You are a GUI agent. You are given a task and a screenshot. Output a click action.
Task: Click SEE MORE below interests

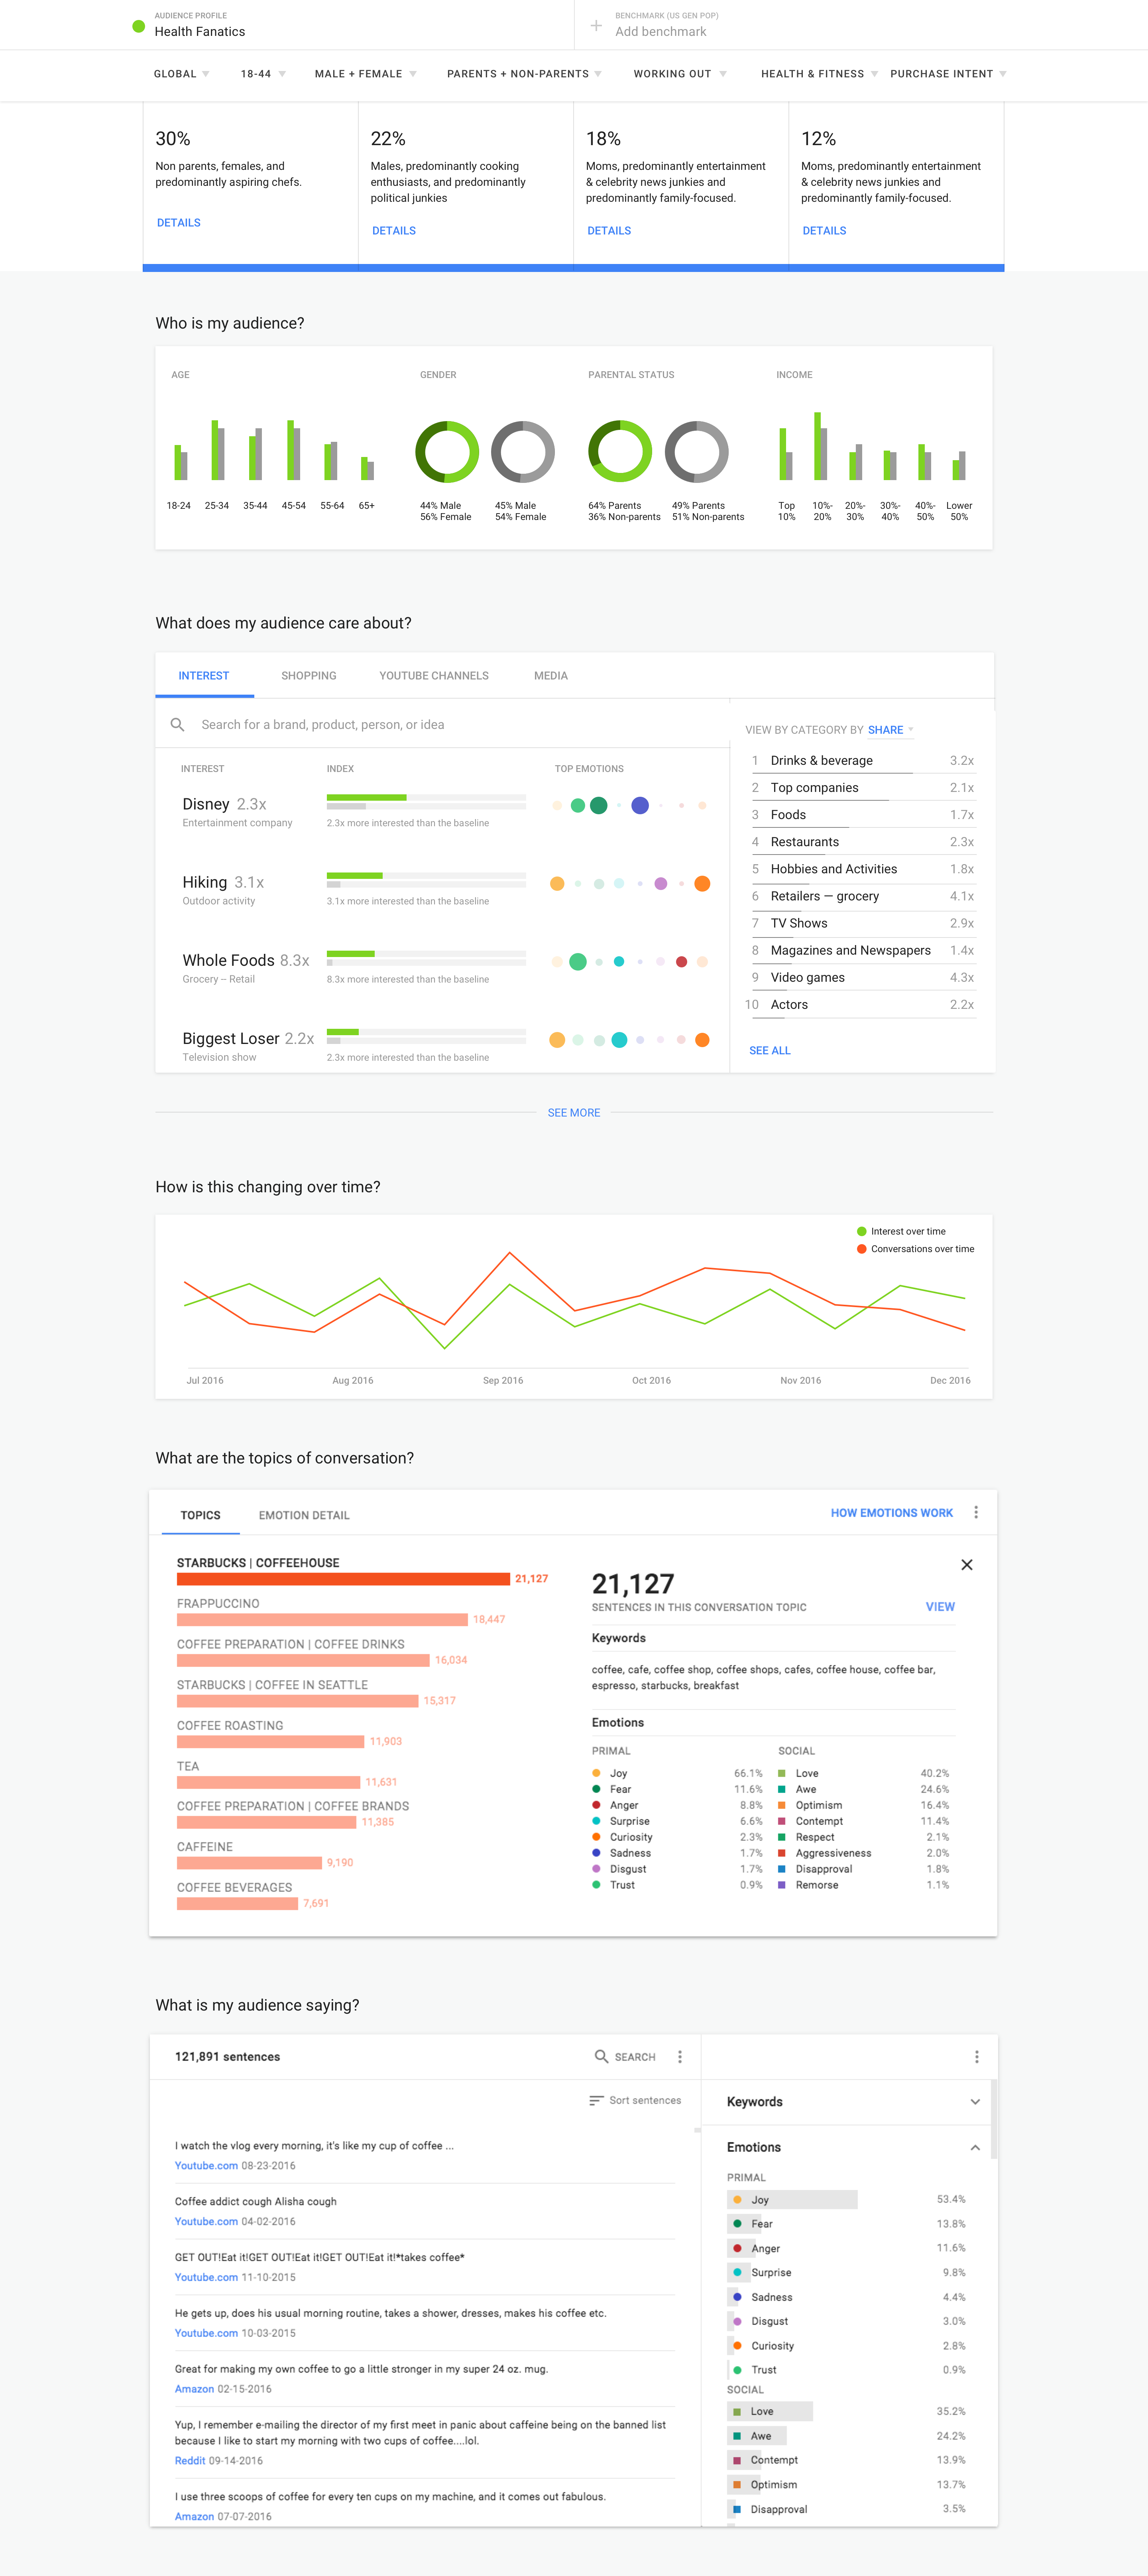click(574, 1112)
